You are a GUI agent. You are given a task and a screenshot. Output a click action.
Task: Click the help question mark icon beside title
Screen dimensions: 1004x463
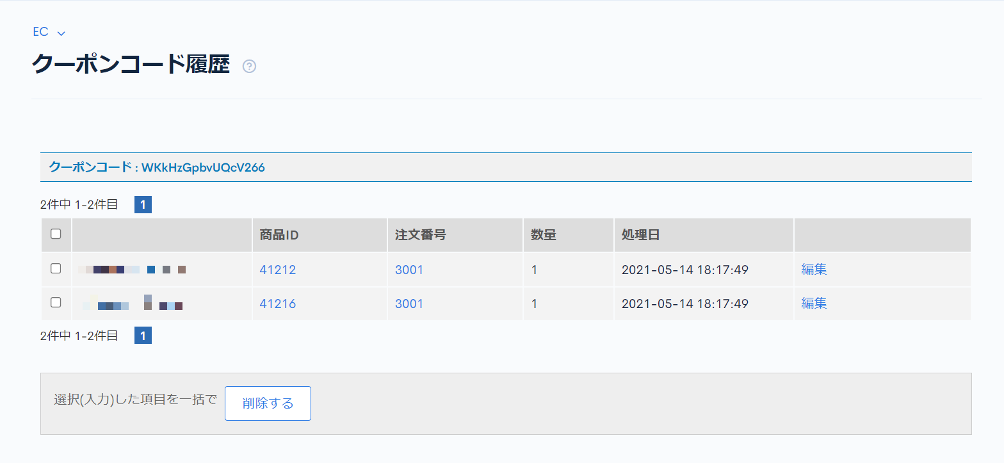249,67
